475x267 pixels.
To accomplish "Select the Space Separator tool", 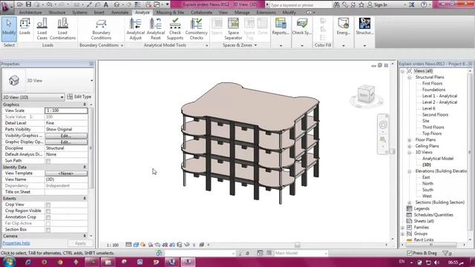I will click(233, 29).
